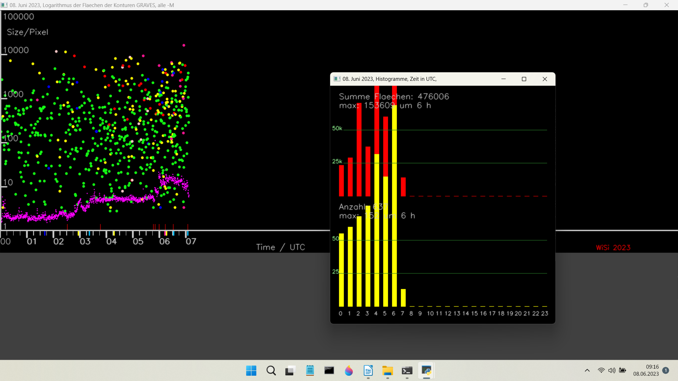
Task: Click the 'Summe Flaechen: 476006' label
Action: tap(394, 97)
